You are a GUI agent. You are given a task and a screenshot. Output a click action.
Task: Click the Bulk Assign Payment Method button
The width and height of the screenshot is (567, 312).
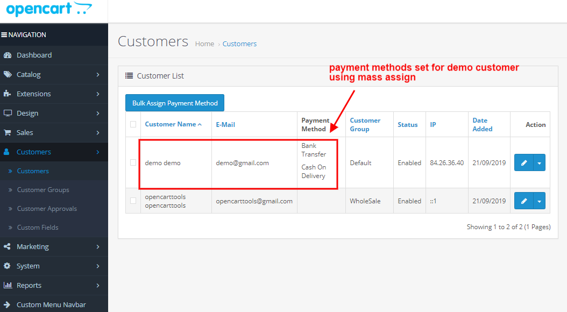point(174,103)
